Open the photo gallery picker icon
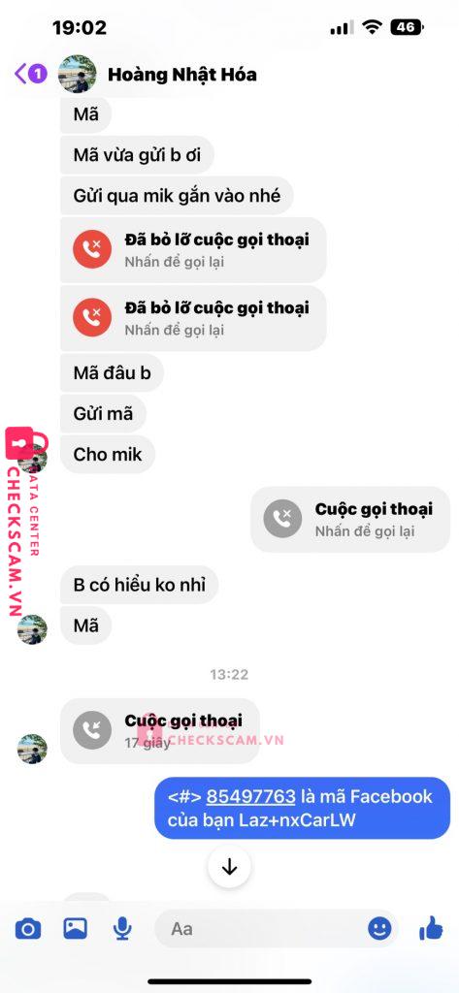 (x=75, y=928)
